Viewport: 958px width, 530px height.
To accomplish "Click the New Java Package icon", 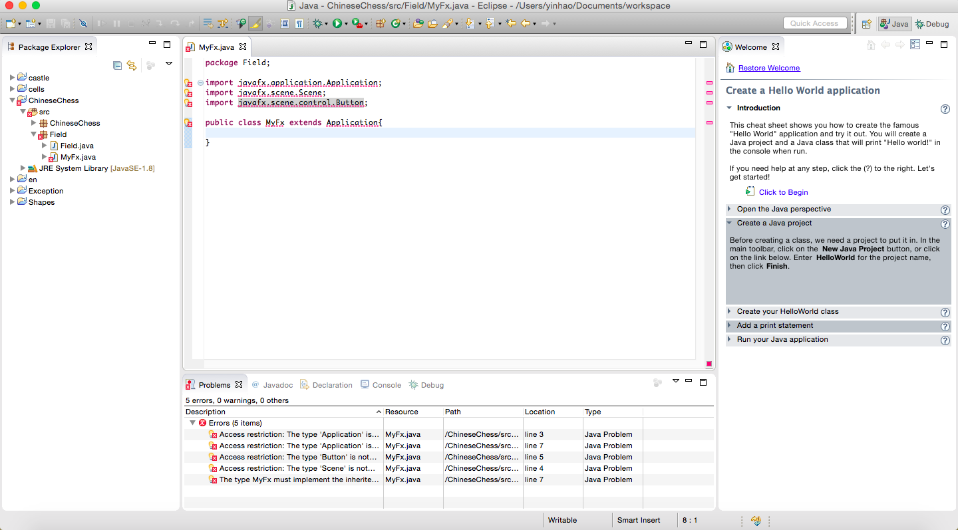I will 381,23.
